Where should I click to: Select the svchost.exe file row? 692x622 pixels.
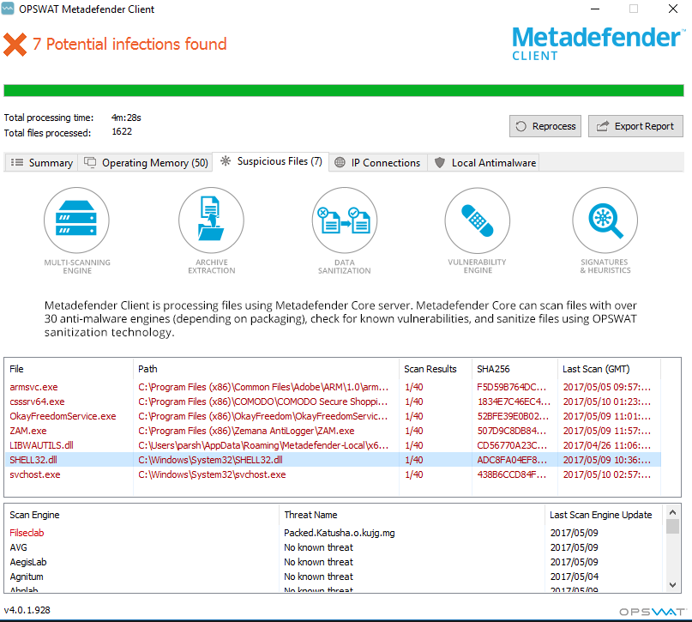tap(333, 474)
